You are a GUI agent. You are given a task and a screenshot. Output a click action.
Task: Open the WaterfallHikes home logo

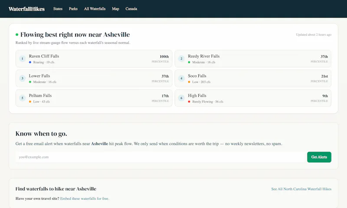point(26,9)
